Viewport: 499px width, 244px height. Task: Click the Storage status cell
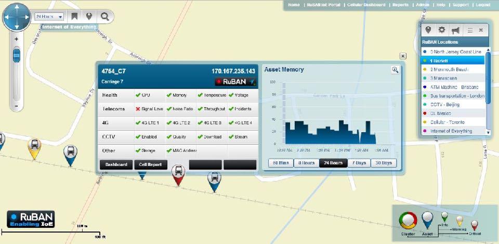[x=150, y=151]
